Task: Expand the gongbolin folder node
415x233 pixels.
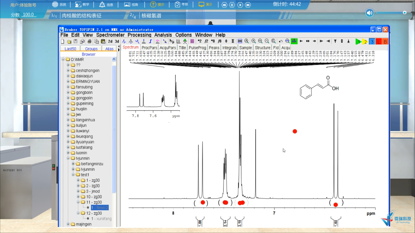Action: pyautogui.click(x=68, y=92)
